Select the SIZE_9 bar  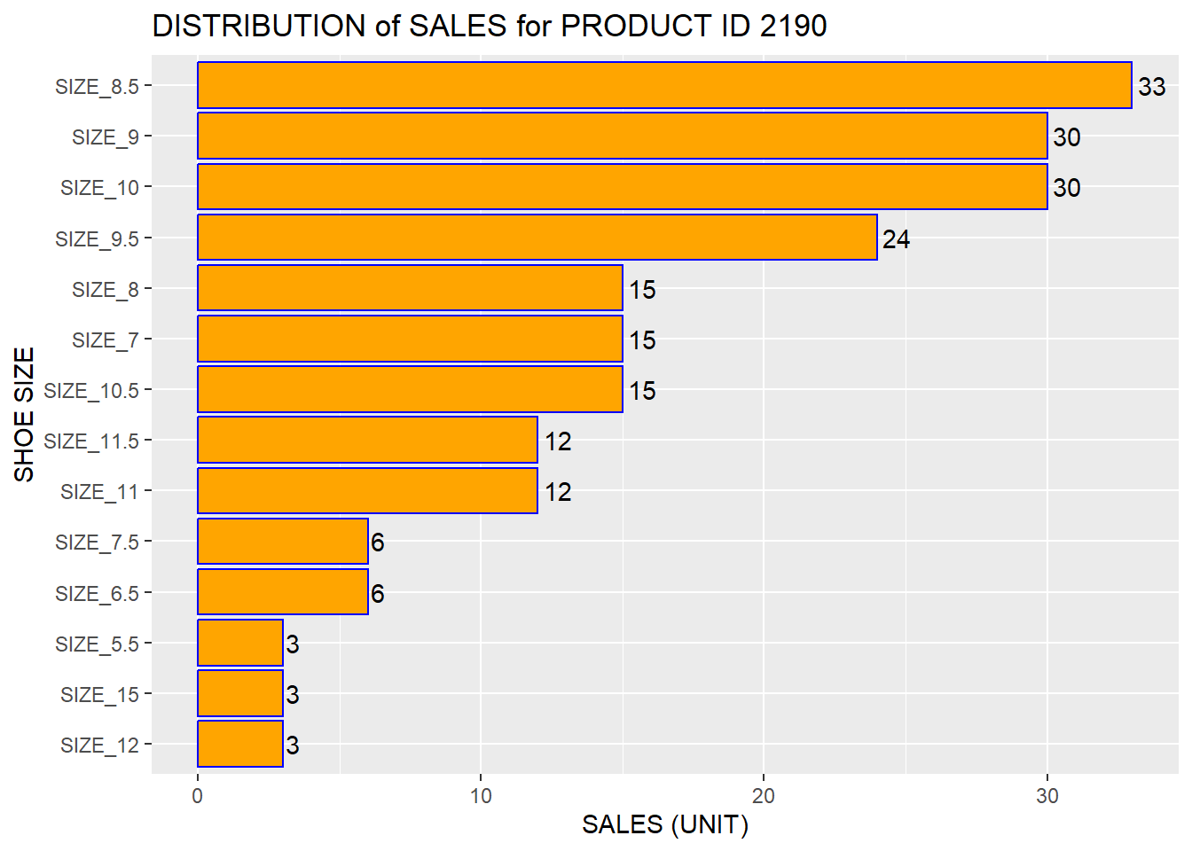point(622,137)
